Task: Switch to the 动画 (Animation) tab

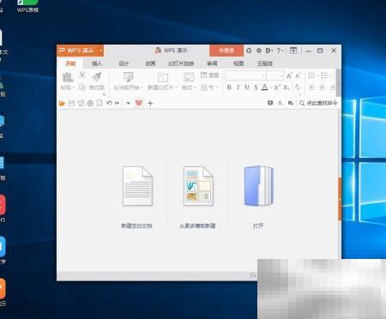Action: [150, 63]
